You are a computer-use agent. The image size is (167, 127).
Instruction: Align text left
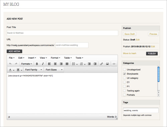click(x=49, y=64)
